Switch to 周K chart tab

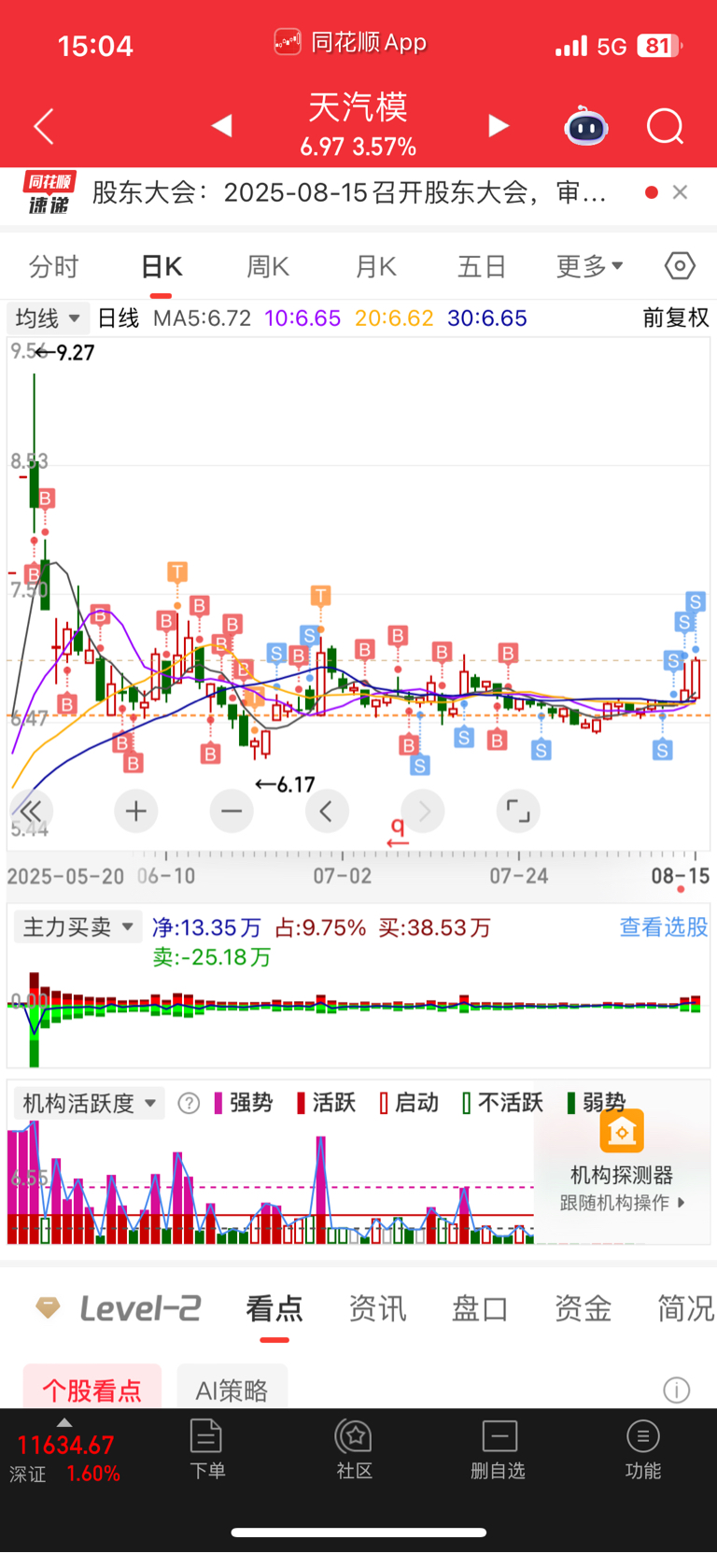point(268,267)
